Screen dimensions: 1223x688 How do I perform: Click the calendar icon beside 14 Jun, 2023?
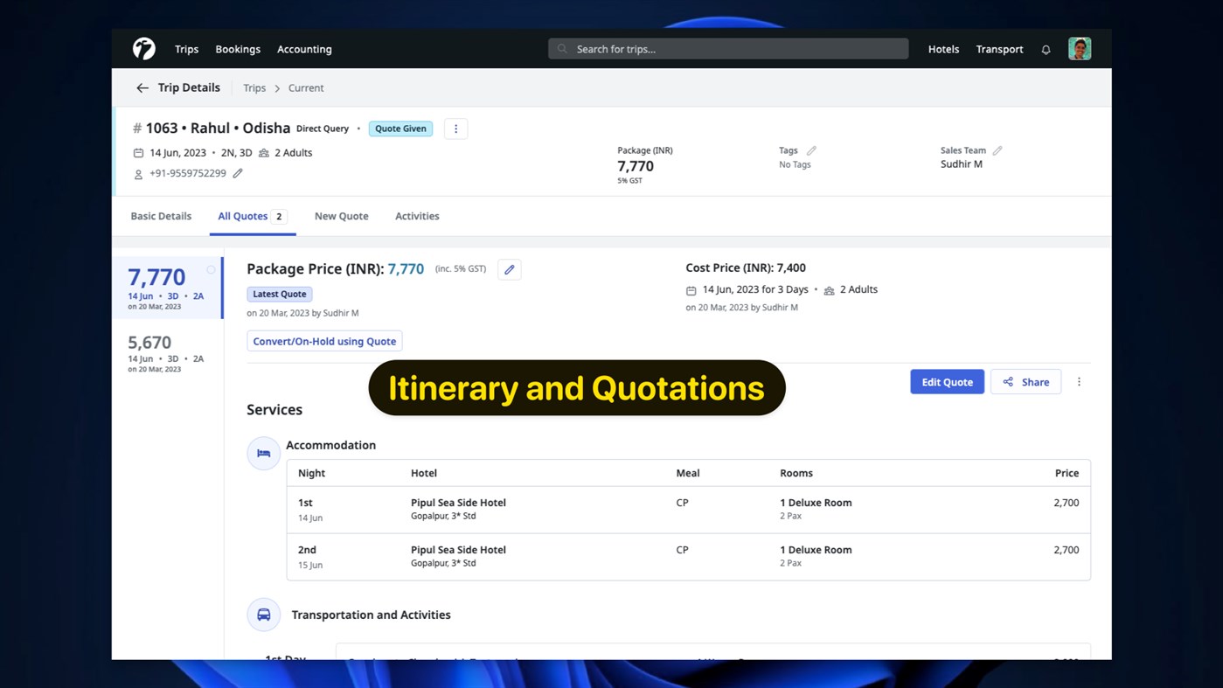pyautogui.click(x=138, y=153)
